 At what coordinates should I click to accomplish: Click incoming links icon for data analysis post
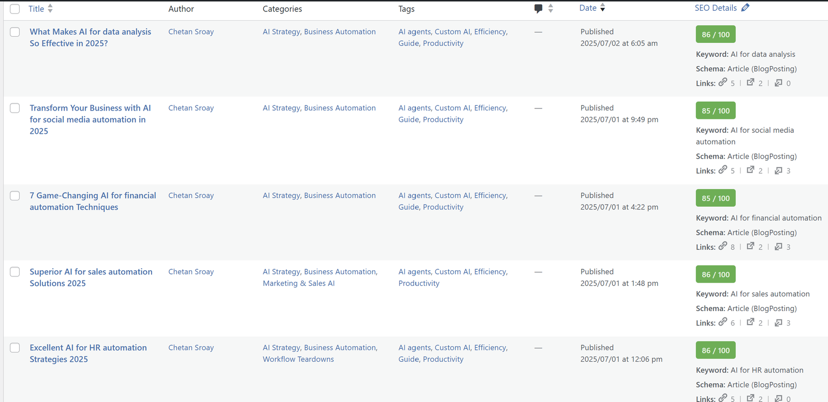(x=778, y=83)
